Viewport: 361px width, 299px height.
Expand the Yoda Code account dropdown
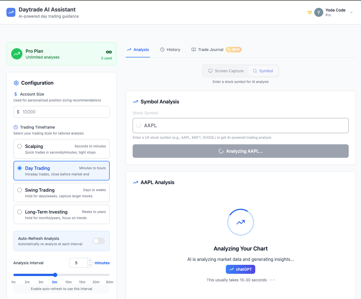coord(351,12)
